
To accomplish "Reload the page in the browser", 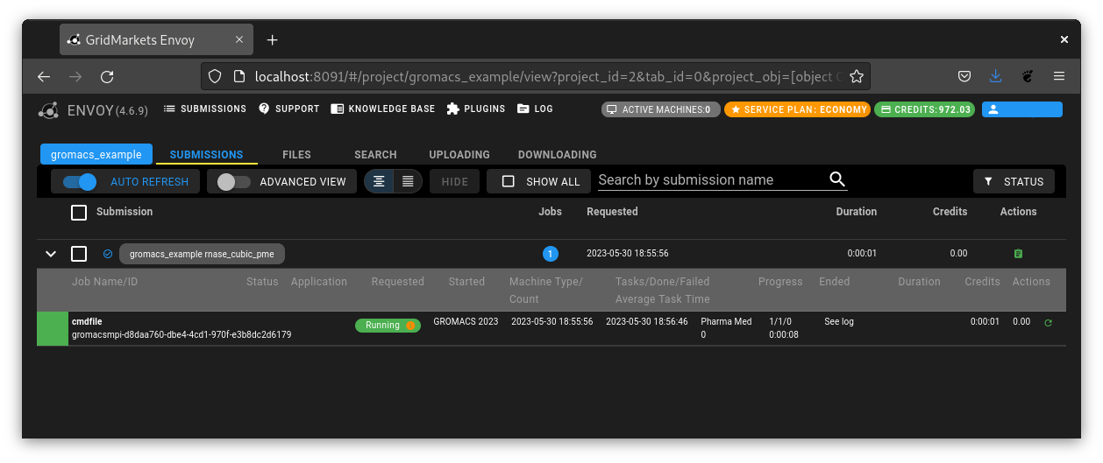I will point(107,77).
